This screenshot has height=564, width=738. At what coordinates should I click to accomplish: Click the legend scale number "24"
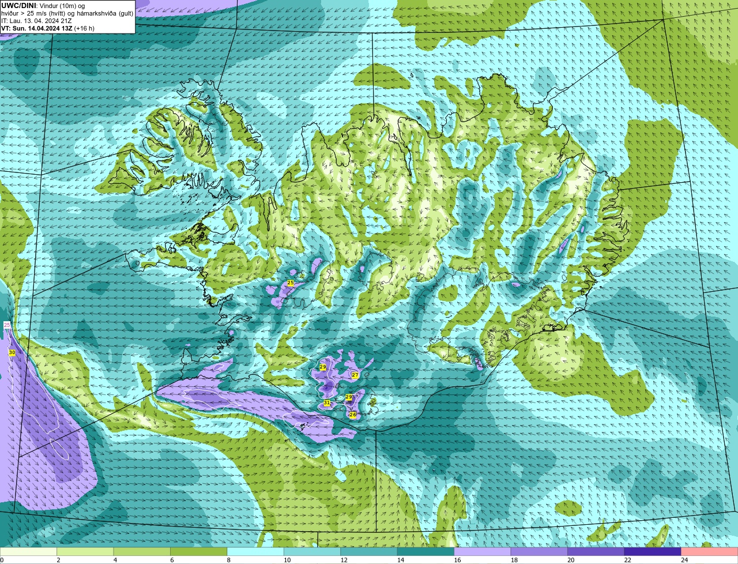pos(684,560)
